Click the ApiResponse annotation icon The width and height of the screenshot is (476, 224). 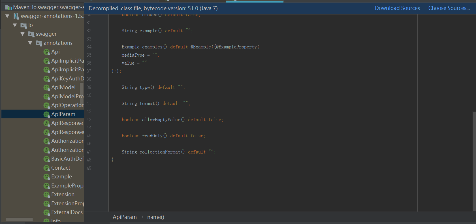pyautogui.click(x=47, y=123)
